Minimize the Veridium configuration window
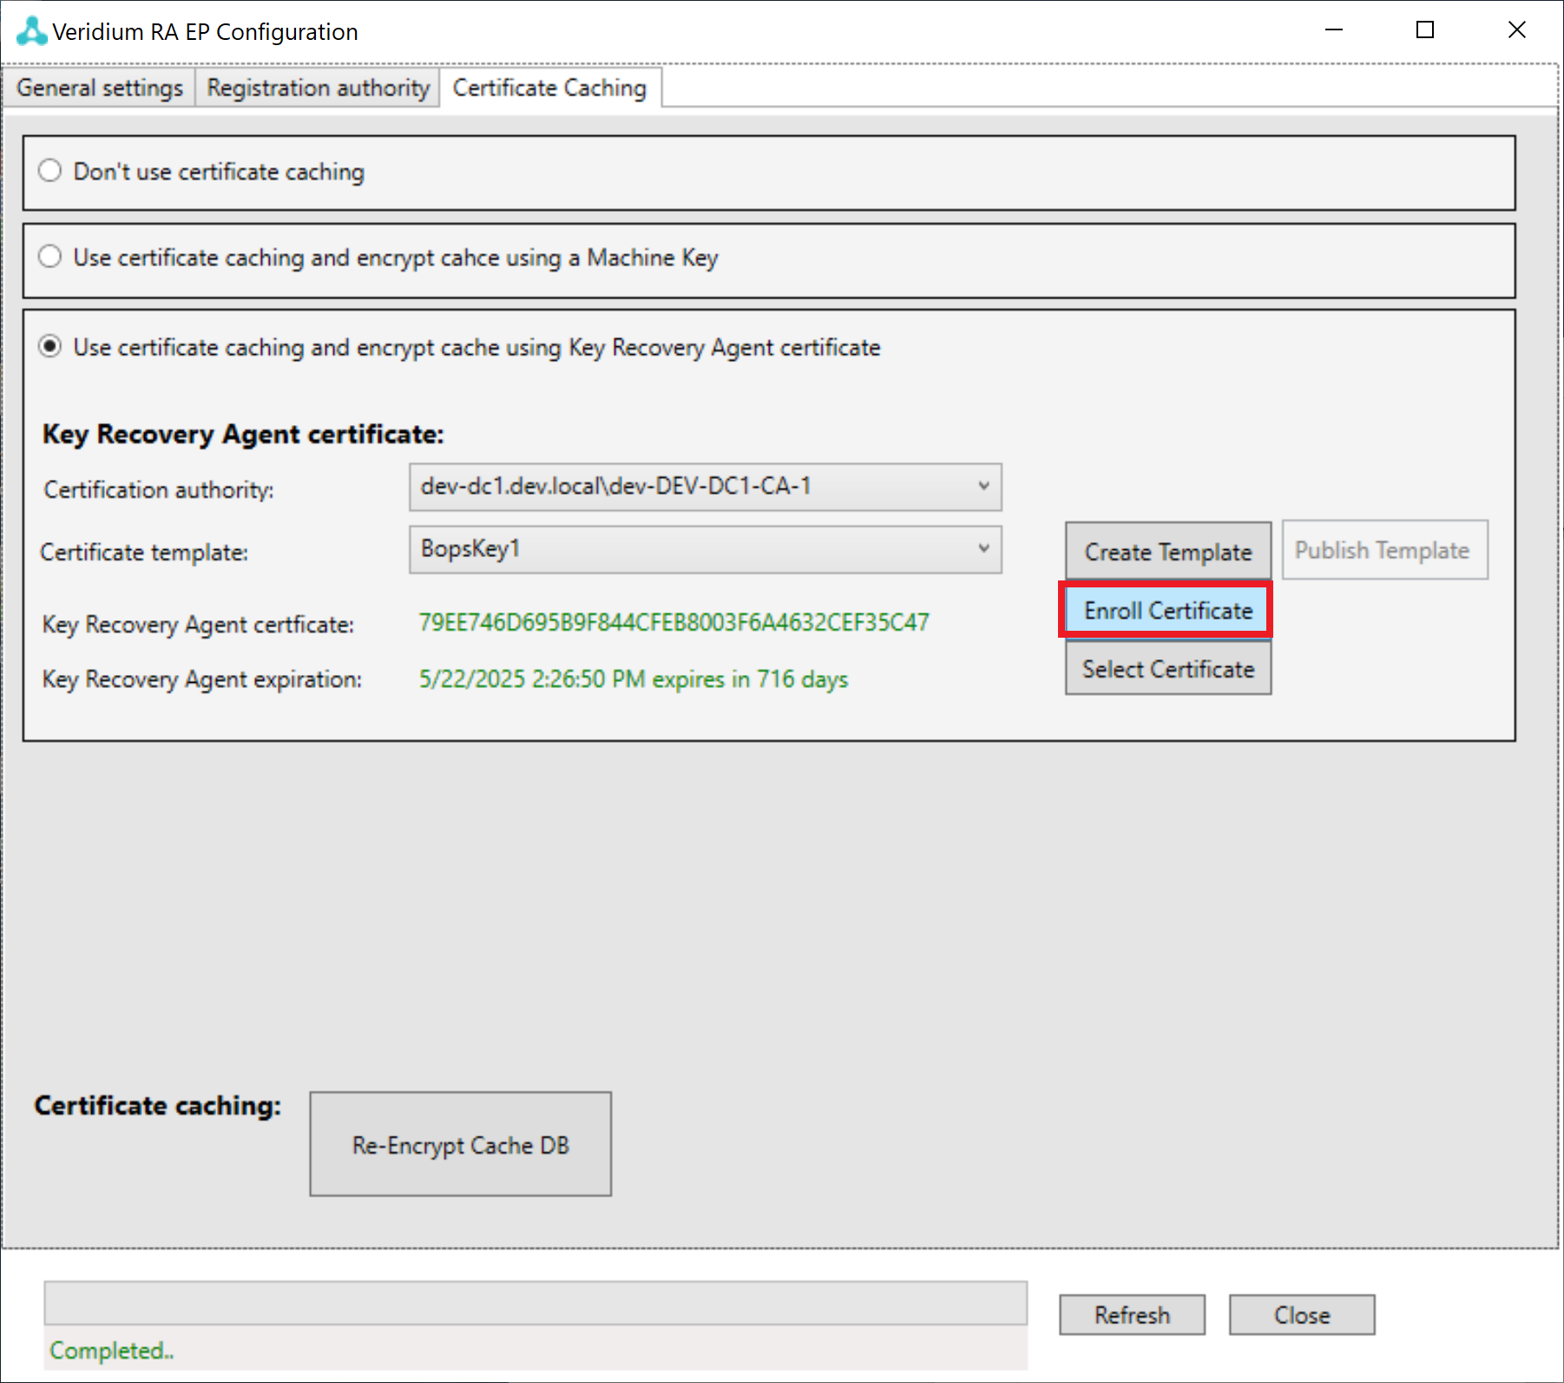Viewport: 1564px width, 1383px height. pyautogui.click(x=1334, y=30)
